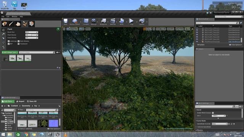Screen dimensions: 244x137
Task: Click the Geometry breadcrumb path segment
Action: (26, 106)
